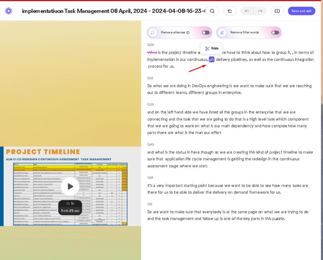Redo the last edit
The image size is (323, 260).
click(x=260, y=11)
